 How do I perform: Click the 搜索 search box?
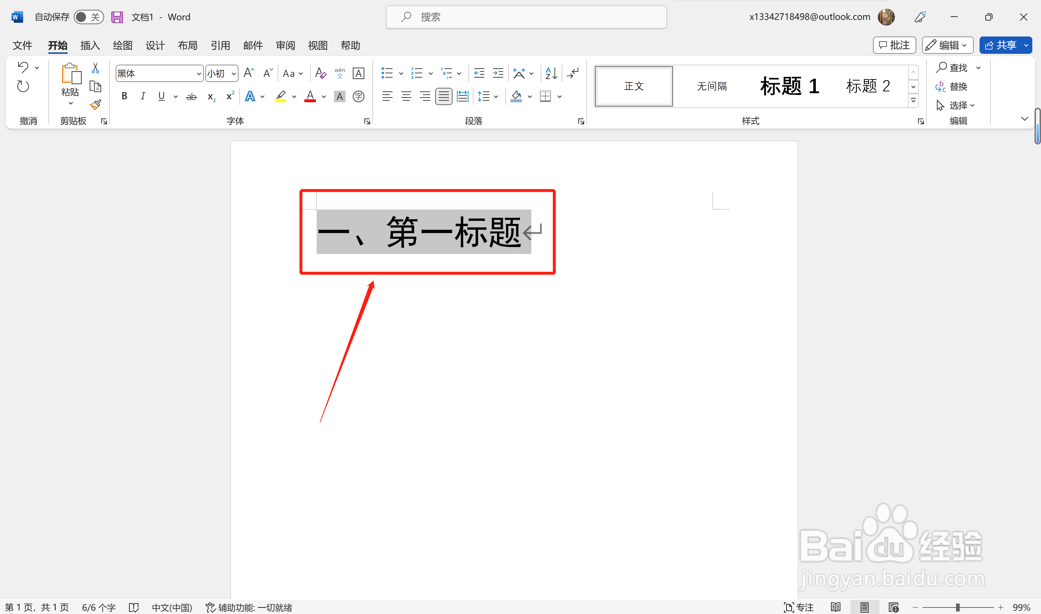526,17
